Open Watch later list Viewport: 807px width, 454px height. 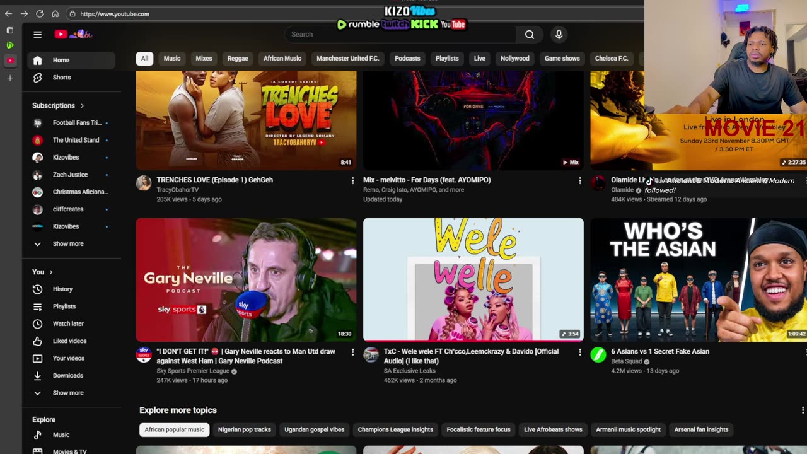click(71, 323)
